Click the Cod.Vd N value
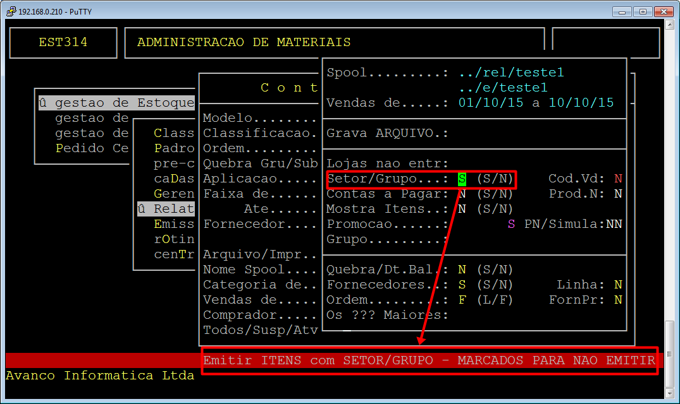This screenshot has width=680, height=404. 618,179
